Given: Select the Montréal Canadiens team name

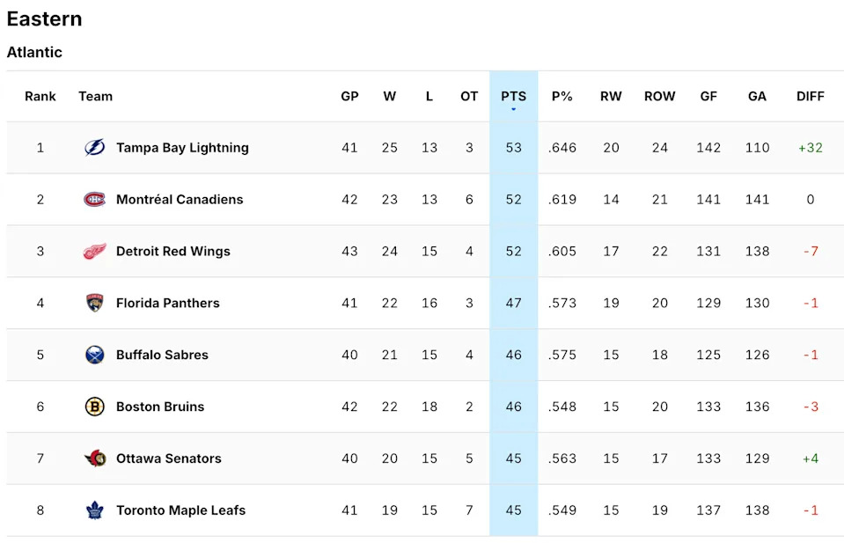Looking at the screenshot, I should coord(180,200).
